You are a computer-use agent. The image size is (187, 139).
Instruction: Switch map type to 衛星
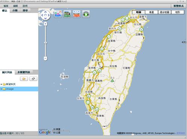(151, 12)
